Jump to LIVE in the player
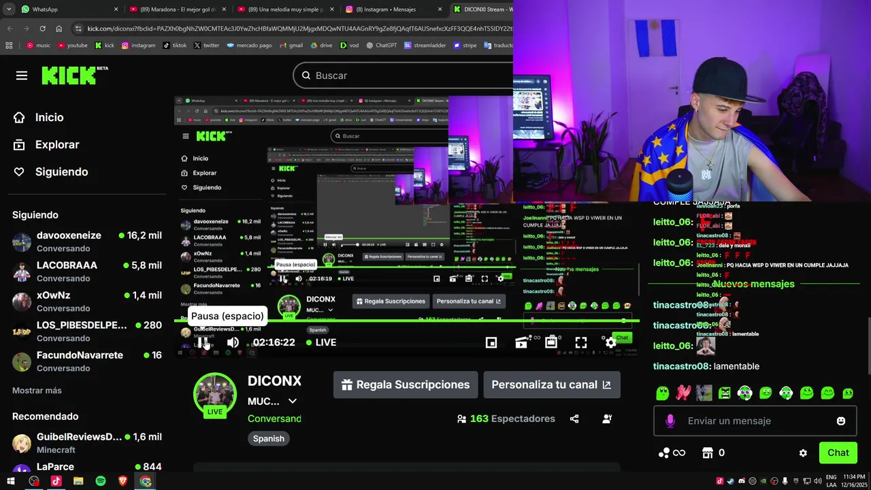This screenshot has height=490, width=871. [x=321, y=342]
